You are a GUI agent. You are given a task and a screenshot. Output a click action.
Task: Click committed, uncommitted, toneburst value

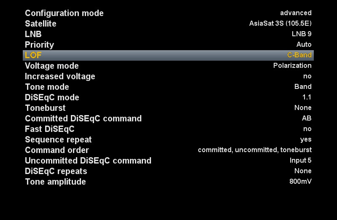click(x=255, y=150)
